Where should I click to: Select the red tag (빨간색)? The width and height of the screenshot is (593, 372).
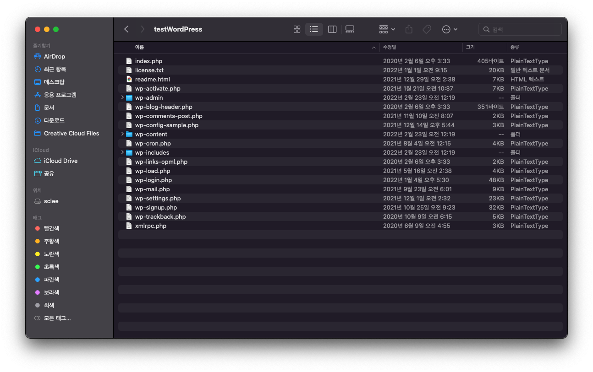tap(51, 228)
